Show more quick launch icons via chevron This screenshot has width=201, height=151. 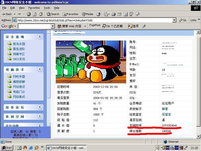(x=42, y=147)
